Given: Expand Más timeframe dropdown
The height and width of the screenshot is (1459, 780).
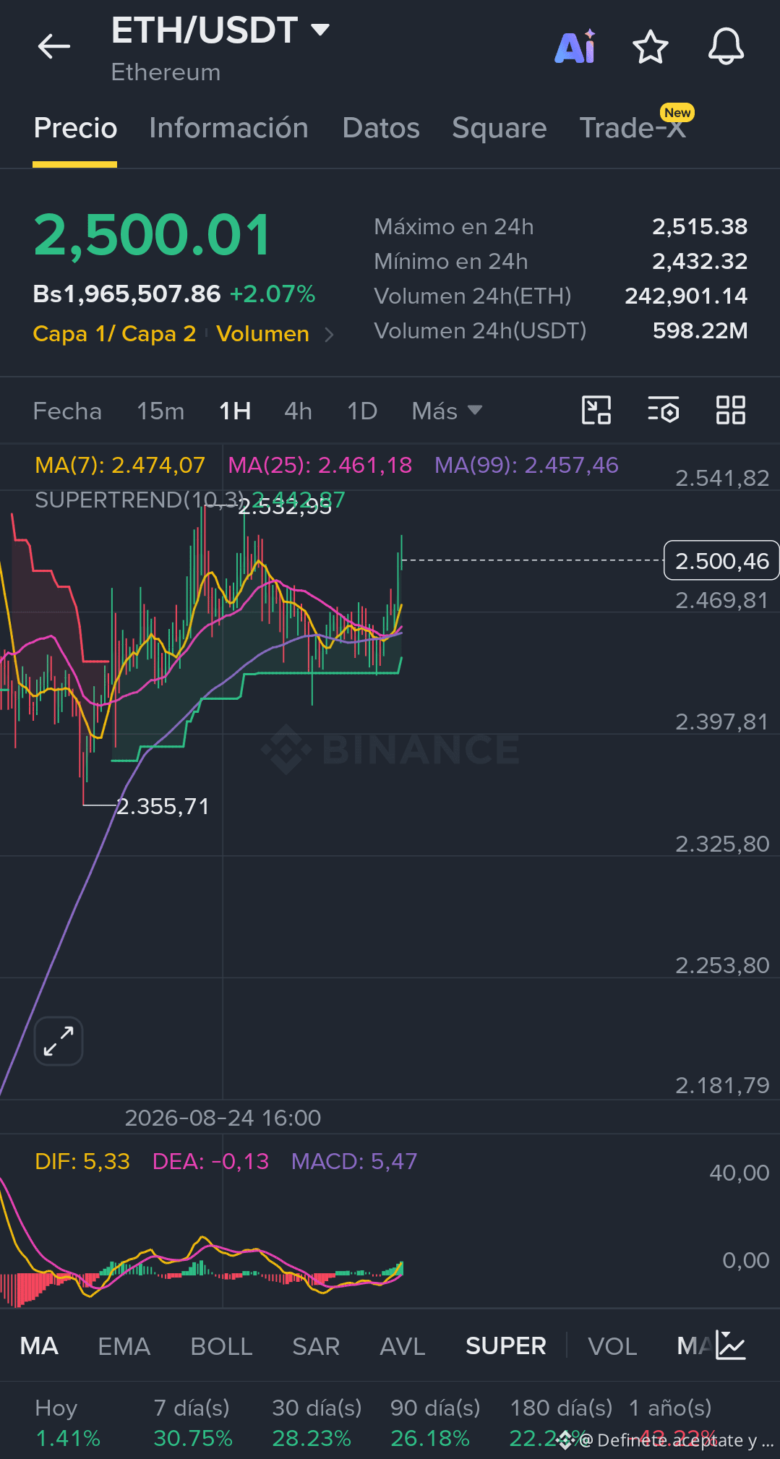Looking at the screenshot, I should (447, 411).
